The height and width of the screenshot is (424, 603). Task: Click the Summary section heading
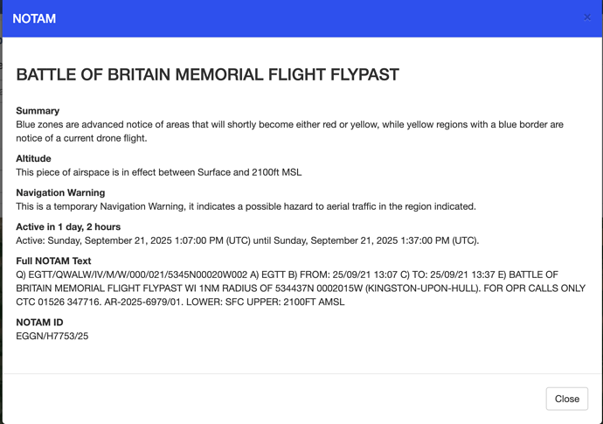tap(38, 111)
